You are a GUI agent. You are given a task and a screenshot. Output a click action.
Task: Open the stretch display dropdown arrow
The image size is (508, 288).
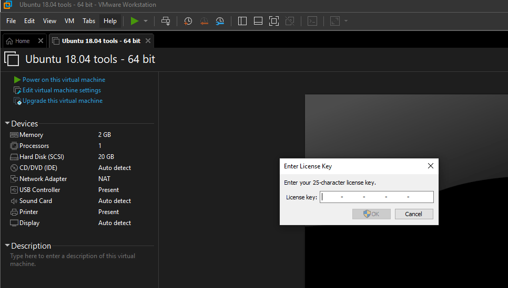click(x=346, y=21)
